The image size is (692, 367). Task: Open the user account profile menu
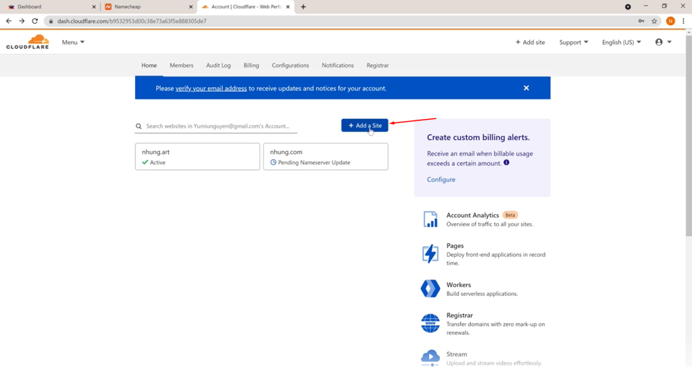point(663,42)
